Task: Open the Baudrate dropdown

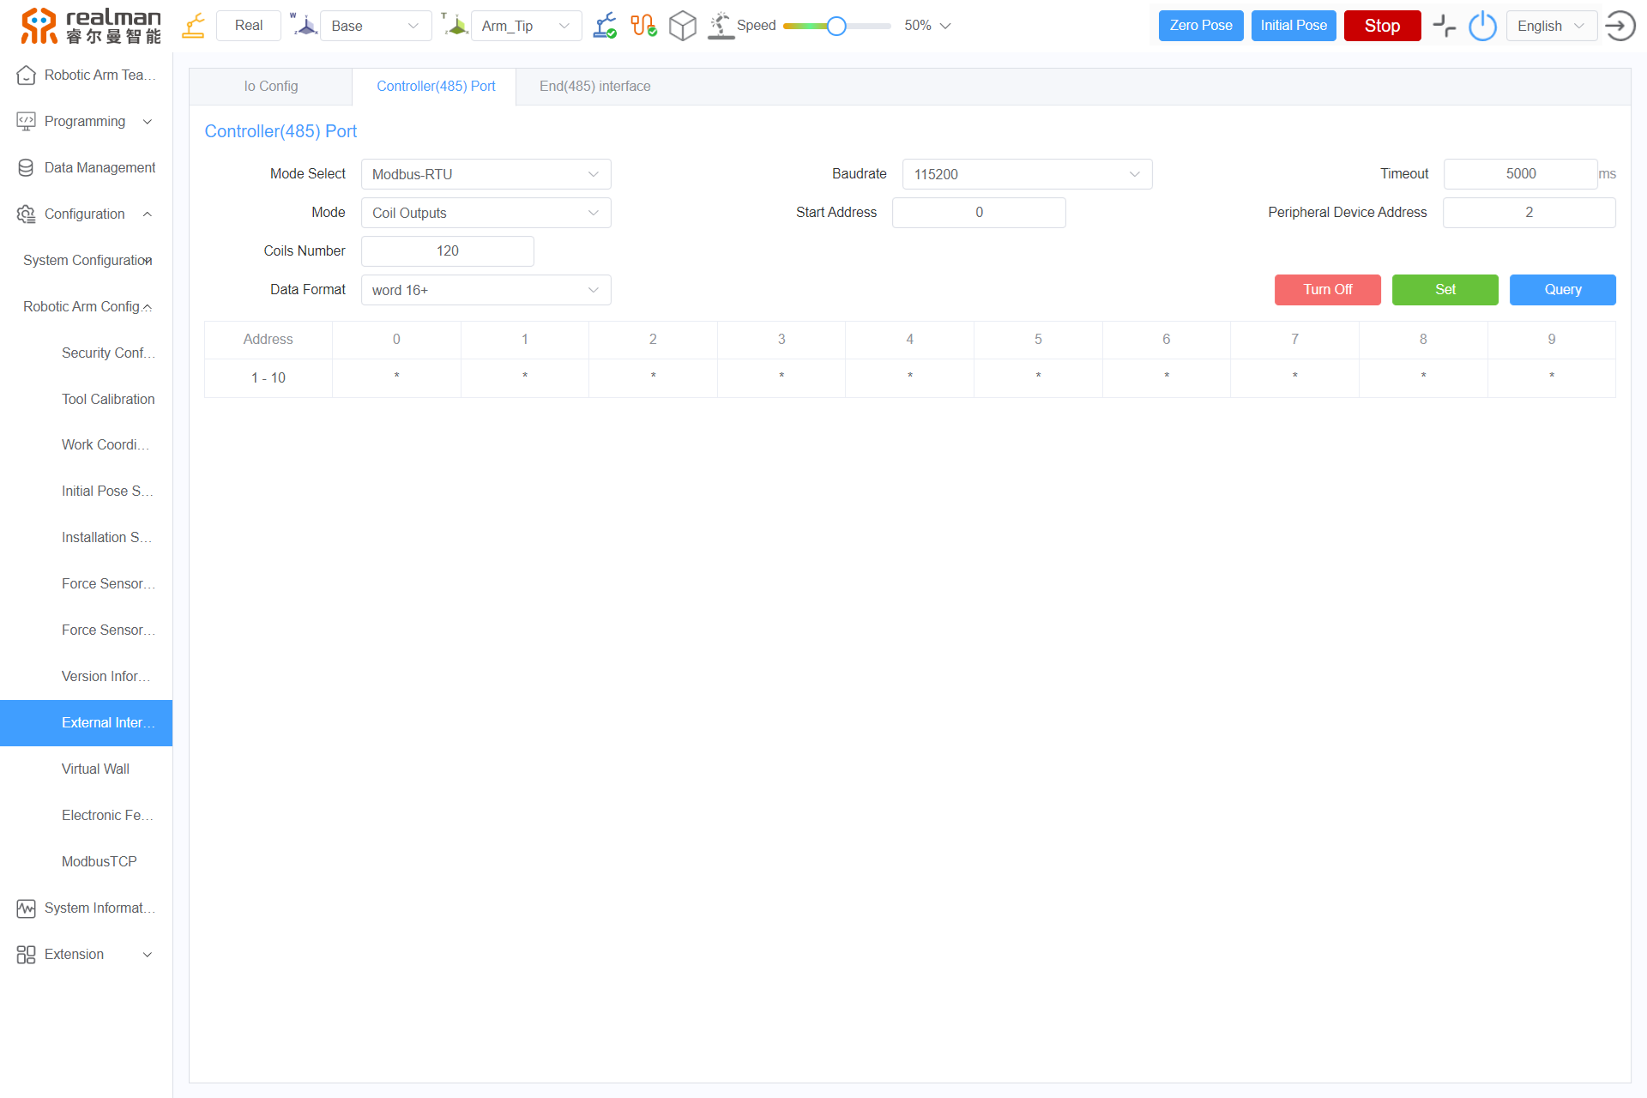Action: point(1027,174)
